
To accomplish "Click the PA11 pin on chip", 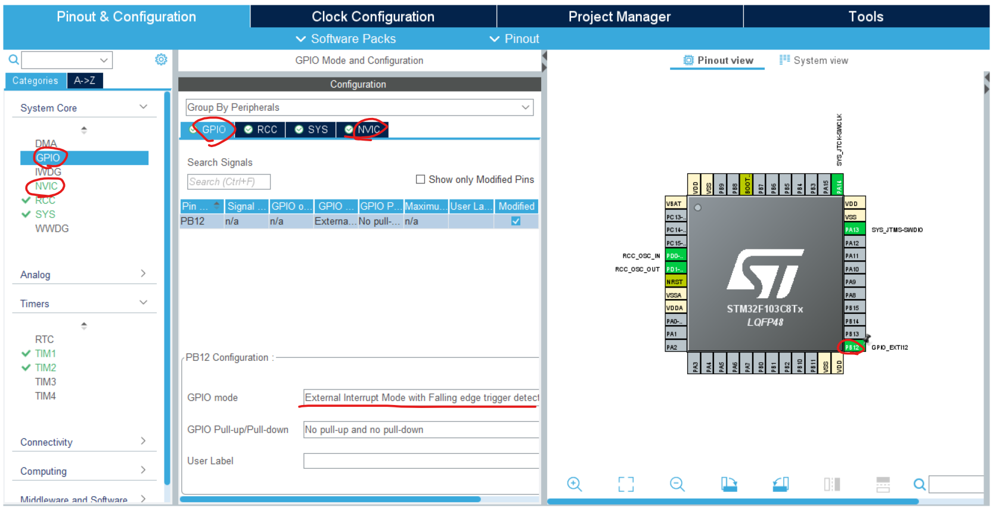I will (854, 256).
